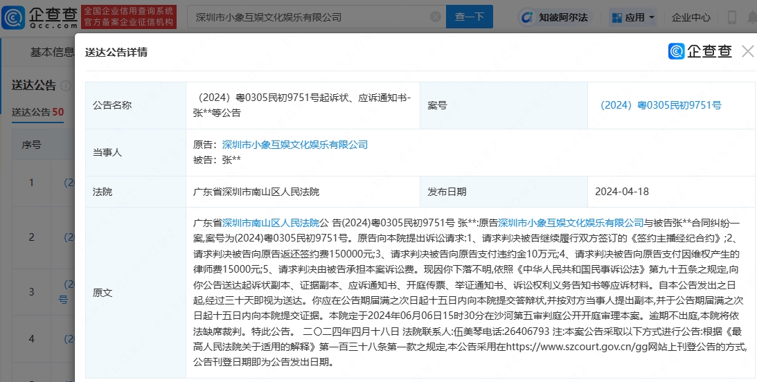Click the court name 广东省深圳市南山区人民法院 cell
The width and height of the screenshot is (757, 382).
coord(303,192)
